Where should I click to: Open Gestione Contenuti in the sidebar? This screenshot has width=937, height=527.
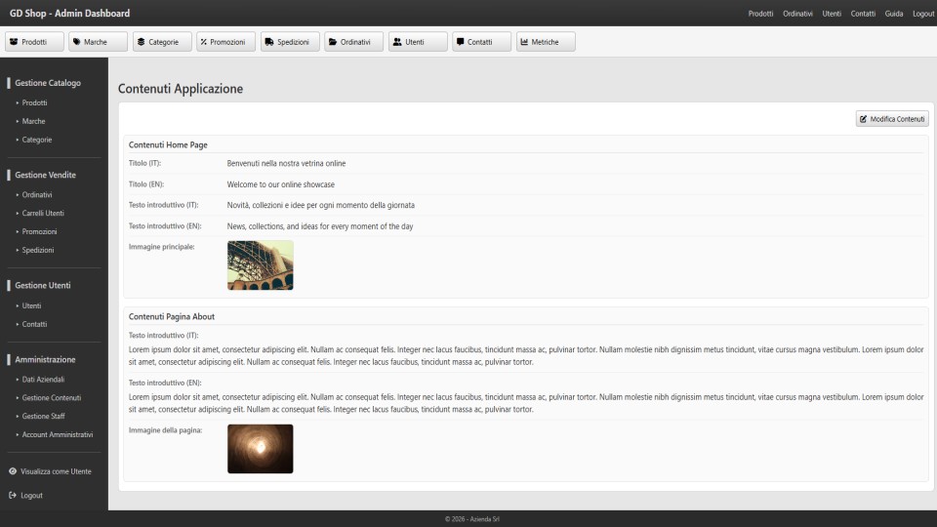[x=52, y=398]
